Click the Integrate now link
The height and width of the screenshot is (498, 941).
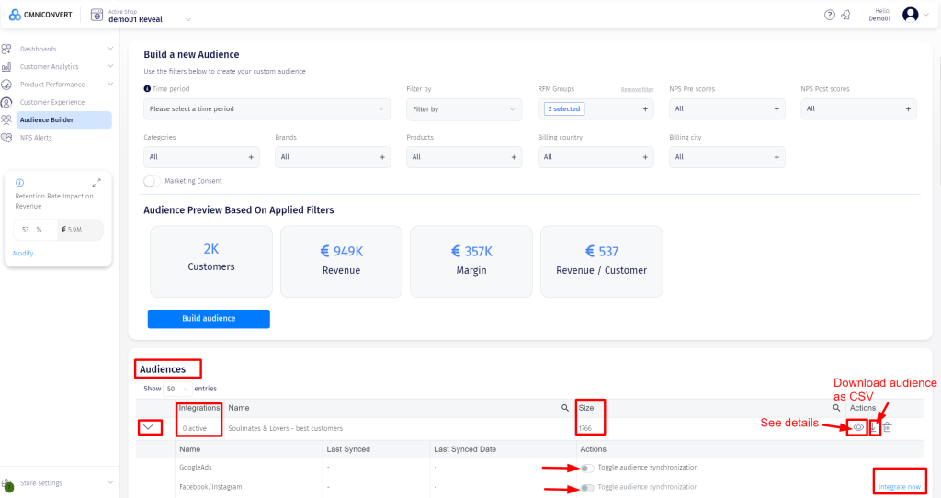[x=897, y=486]
